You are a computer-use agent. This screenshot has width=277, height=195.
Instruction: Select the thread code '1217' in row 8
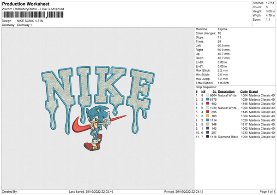click(244, 125)
